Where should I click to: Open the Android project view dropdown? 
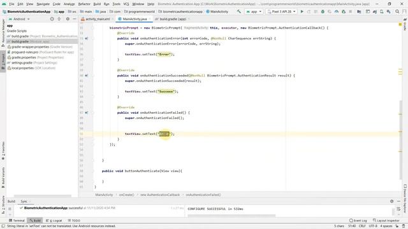19,19
